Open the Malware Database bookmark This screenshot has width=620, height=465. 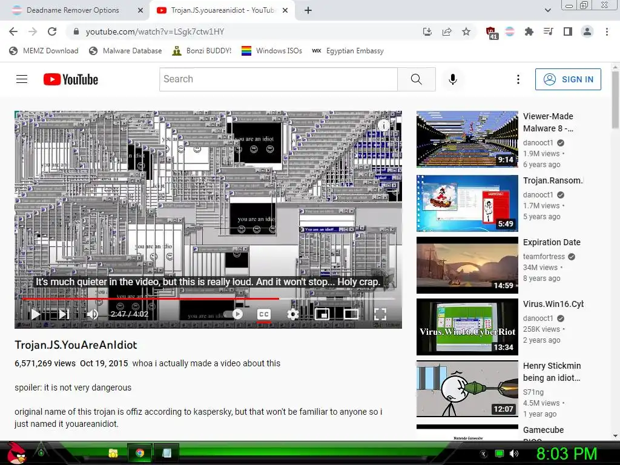pyautogui.click(x=125, y=51)
